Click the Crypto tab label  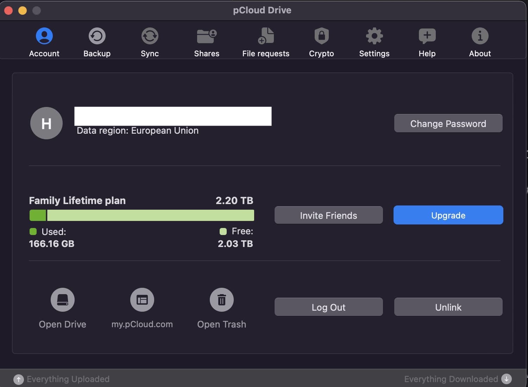click(321, 53)
